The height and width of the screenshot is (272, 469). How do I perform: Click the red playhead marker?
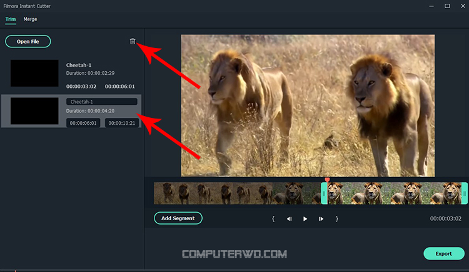[x=327, y=180]
